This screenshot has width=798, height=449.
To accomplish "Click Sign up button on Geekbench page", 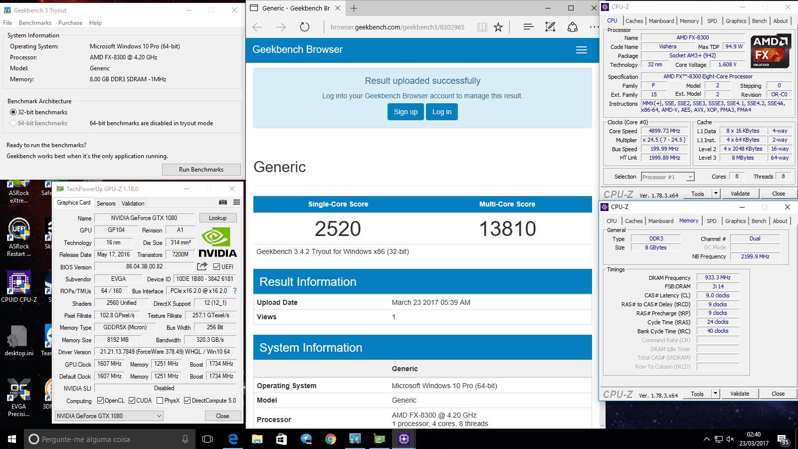I will tap(405, 112).
